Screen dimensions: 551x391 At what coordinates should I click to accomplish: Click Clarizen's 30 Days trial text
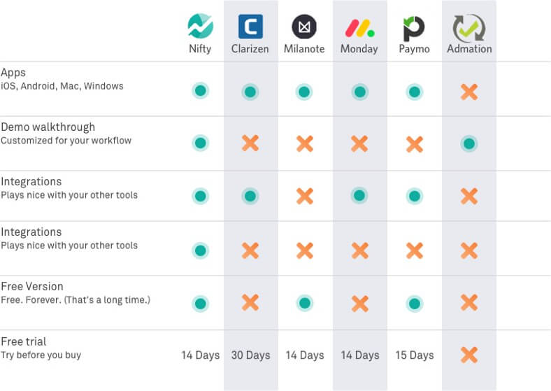[x=250, y=355]
